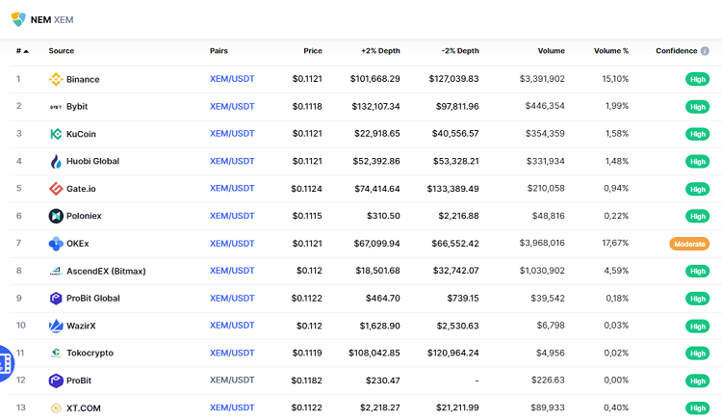722x420 pixels.
Task: Open the Gate.io source name
Action: tap(81, 189)
